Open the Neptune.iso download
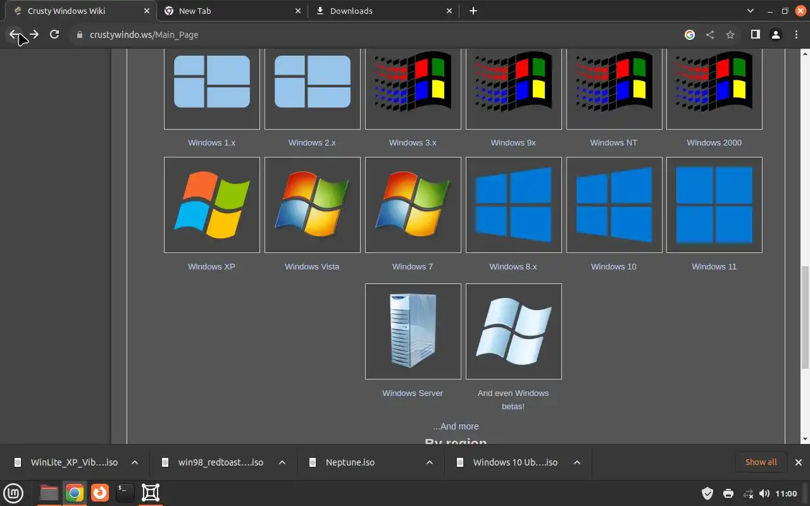Viewport: 810px width, 506px height. point(350,462)
